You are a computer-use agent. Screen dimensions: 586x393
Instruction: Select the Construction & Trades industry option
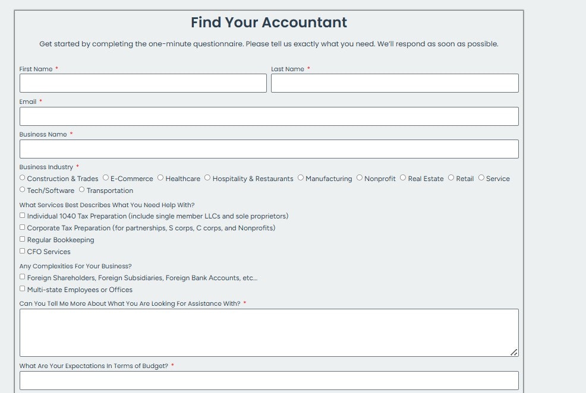coord(22,177)
